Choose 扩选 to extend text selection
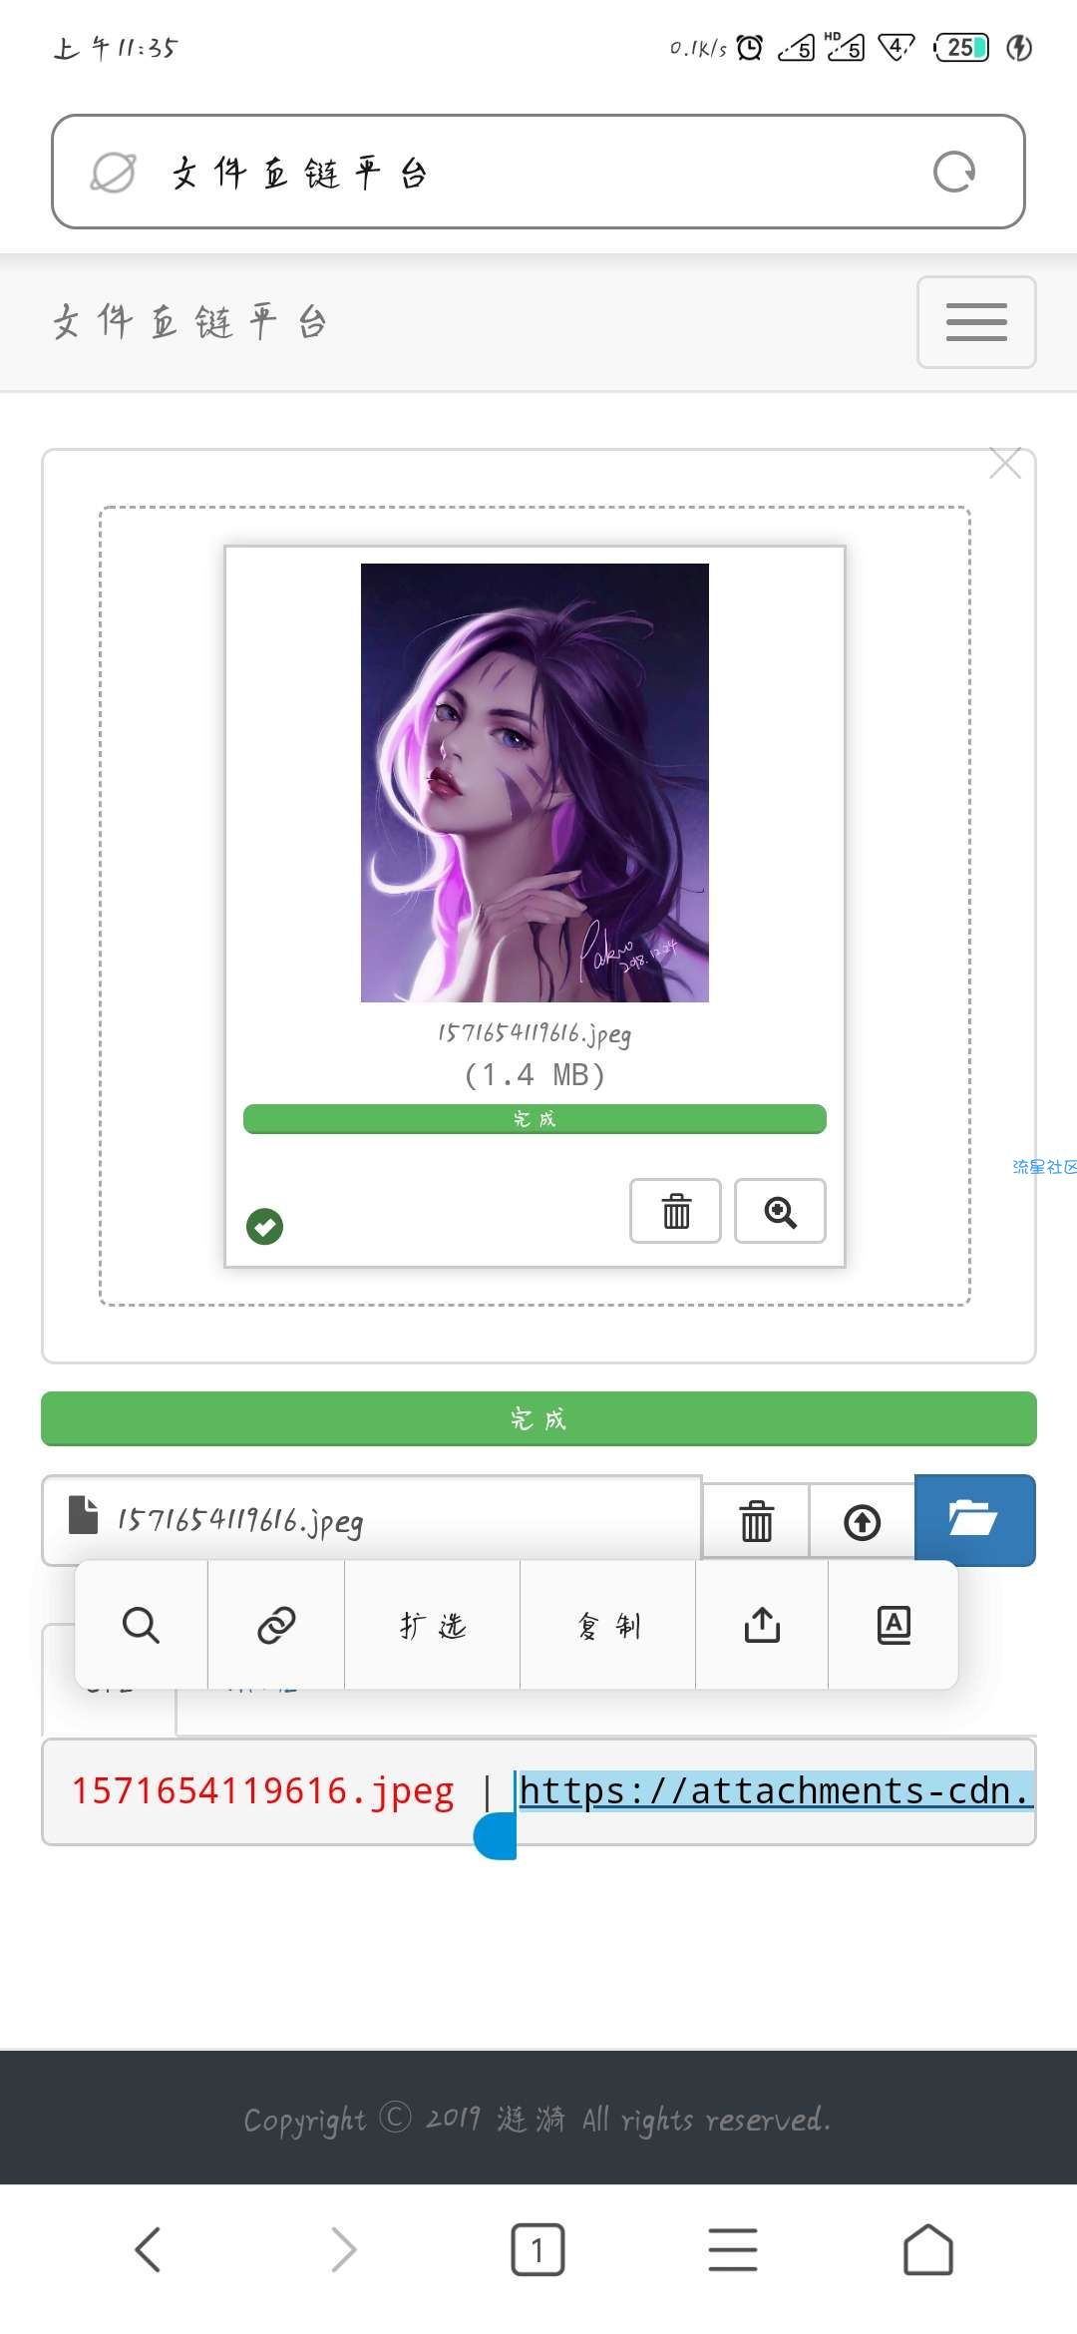Screen dimensions: 1077x2334 432,1625
